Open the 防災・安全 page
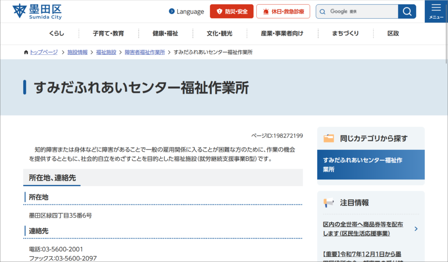This screenshot has height=262, width=448. (x=231, y=11)
